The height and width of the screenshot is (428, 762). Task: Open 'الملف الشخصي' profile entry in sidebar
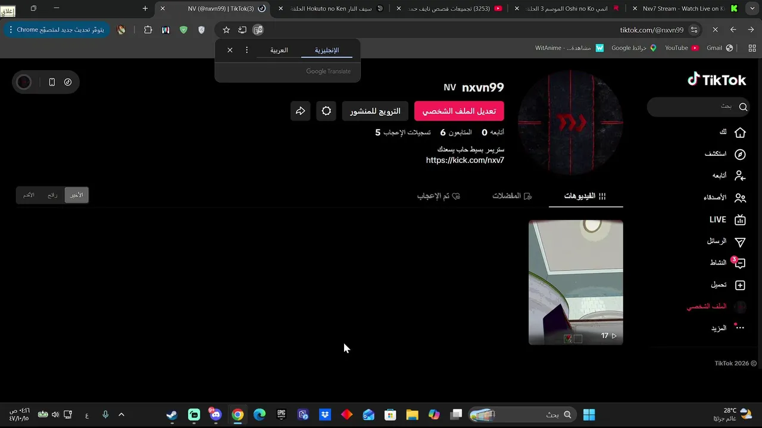(716, 307)
